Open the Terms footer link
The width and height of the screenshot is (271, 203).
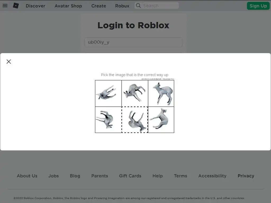[x=180, y=176]
